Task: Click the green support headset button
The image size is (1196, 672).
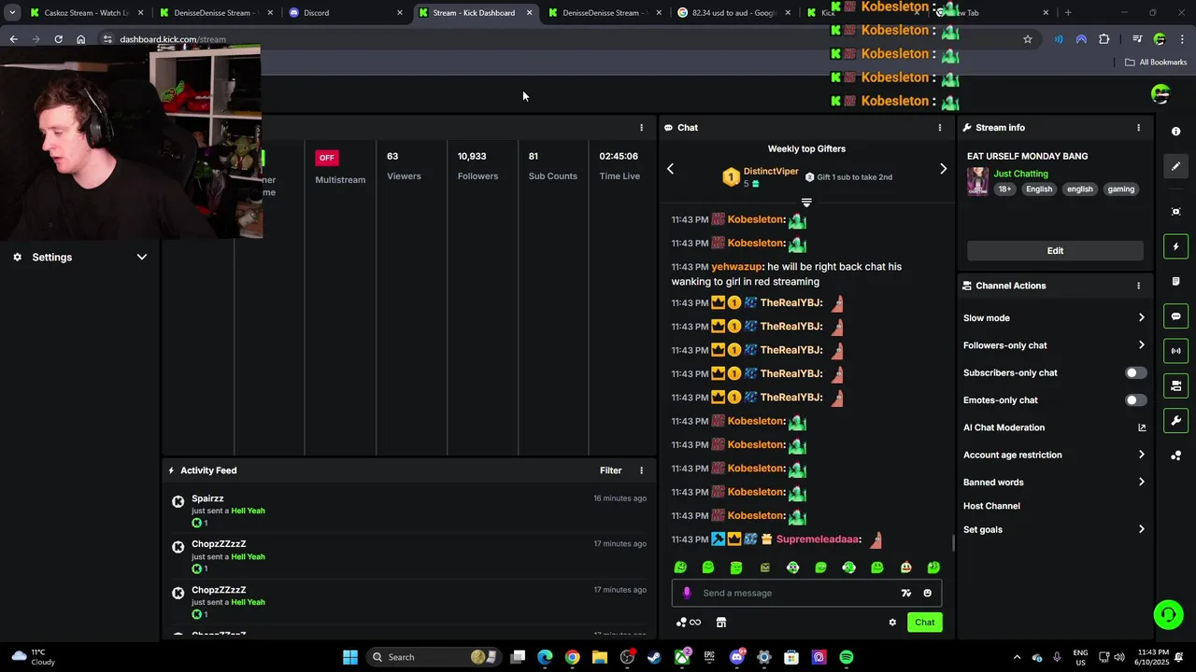Action: coord(1168,614)
